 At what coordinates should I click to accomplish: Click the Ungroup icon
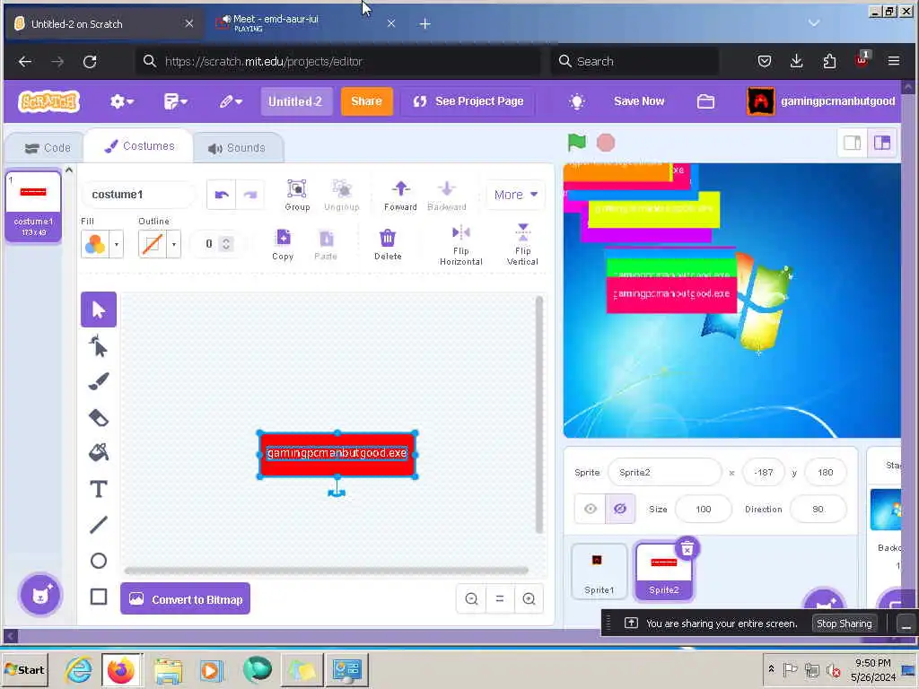[x=342, y=195]
